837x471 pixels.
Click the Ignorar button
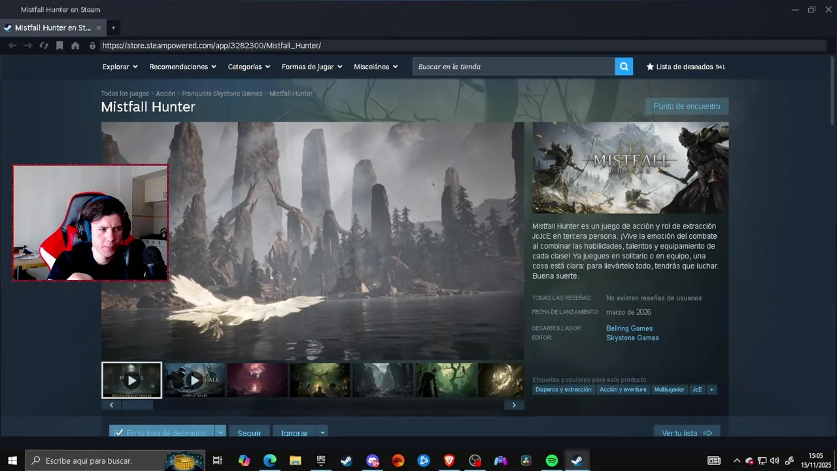click(294, 433)
